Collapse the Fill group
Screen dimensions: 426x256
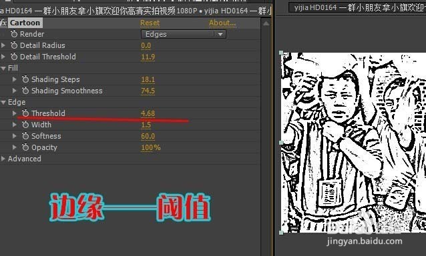pyautogui.click(x=3, y=69)
